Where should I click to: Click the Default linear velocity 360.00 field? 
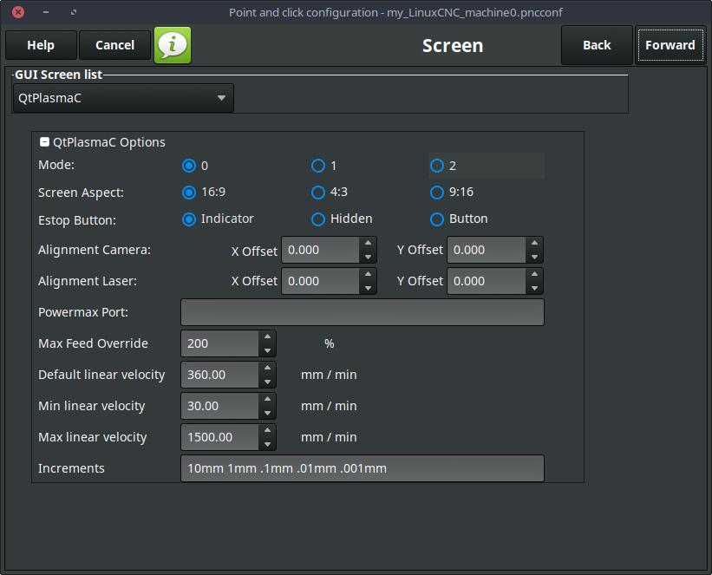220,375
